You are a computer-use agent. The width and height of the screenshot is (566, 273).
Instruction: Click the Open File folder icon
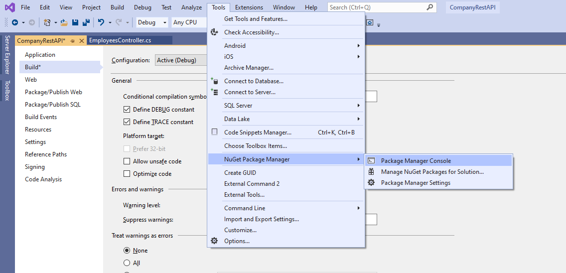(x=64, y=22)
